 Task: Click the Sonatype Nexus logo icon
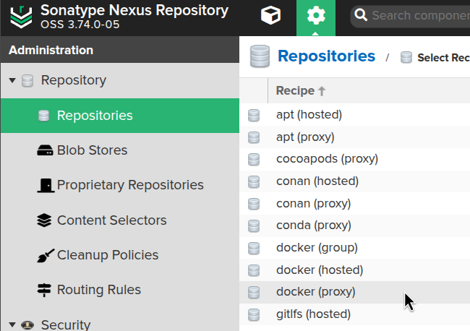tap(21, 17)
